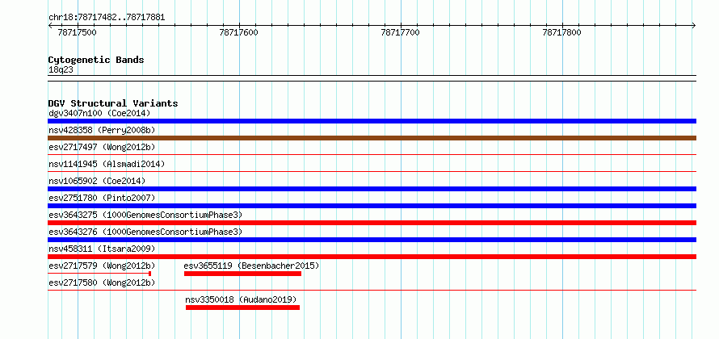Click the 18q23 band label
The image size is (719, 339).
coord(61,69)
